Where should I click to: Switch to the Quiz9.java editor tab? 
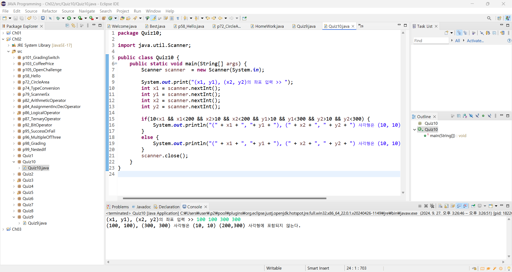pyautogui.click(x=304, y=26)
